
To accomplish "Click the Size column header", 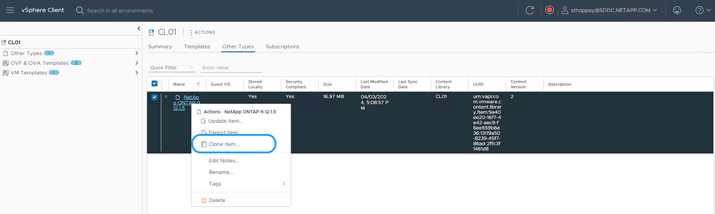I will coord(327,84).
